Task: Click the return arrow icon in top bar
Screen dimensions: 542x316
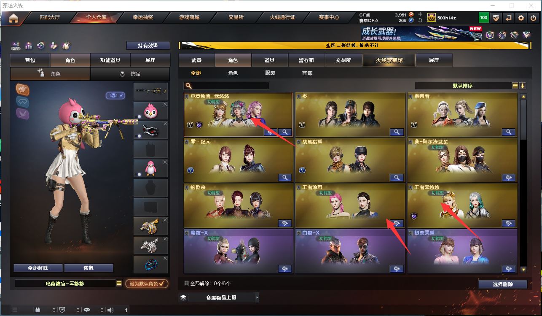Action: pos(509,18)
